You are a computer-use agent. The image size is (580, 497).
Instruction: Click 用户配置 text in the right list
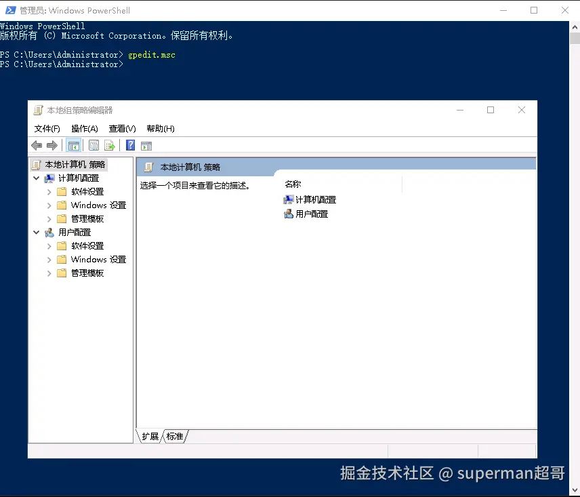(312, 214)
